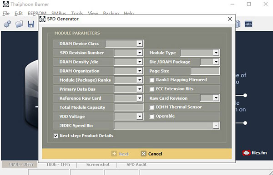Toggle ECC Extension Bits checkbox
Image resolution: width=273 pixels, height=175 pixels.
tap(152, 89)
